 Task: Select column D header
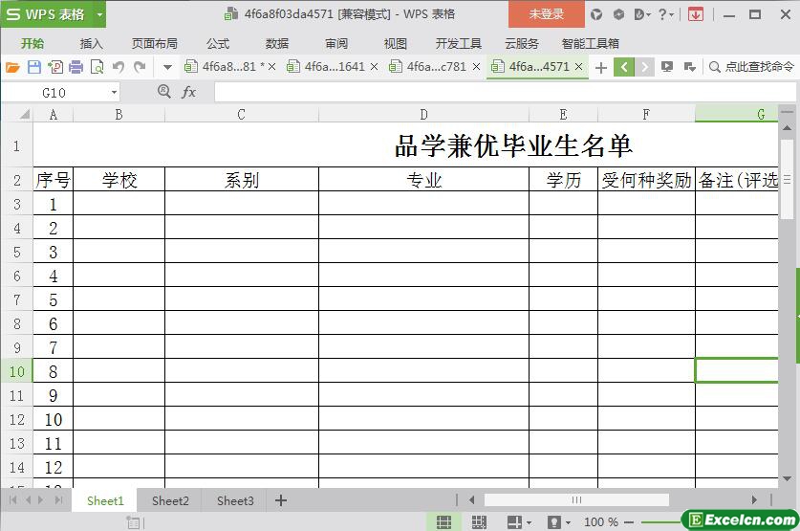[423, 115]
